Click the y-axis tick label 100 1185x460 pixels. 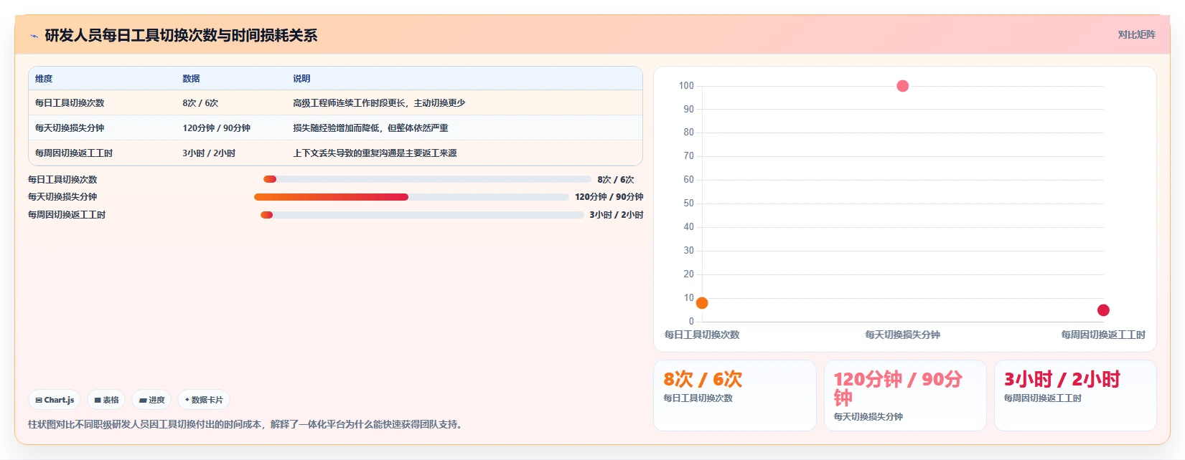[686, 86]
